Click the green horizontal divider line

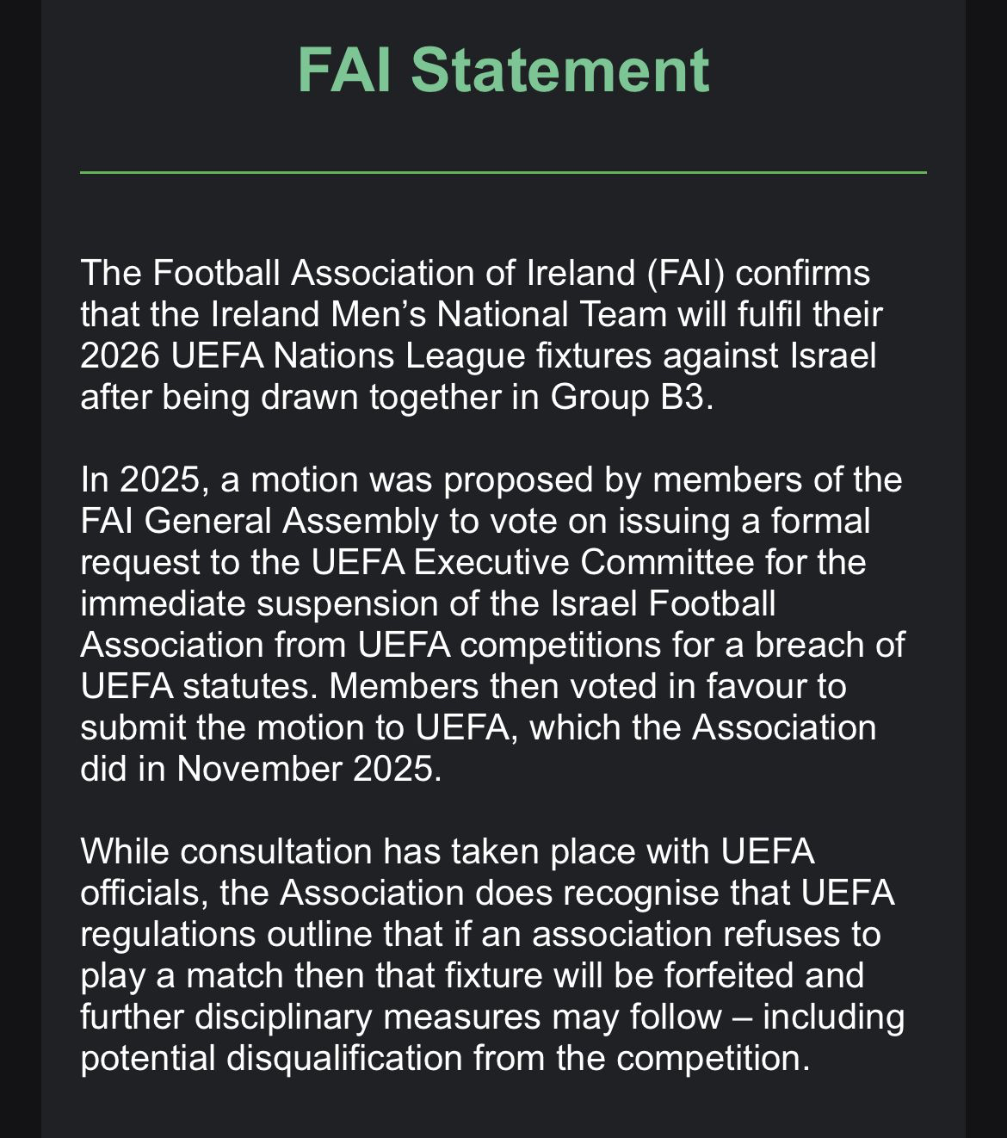click(504, 173)
